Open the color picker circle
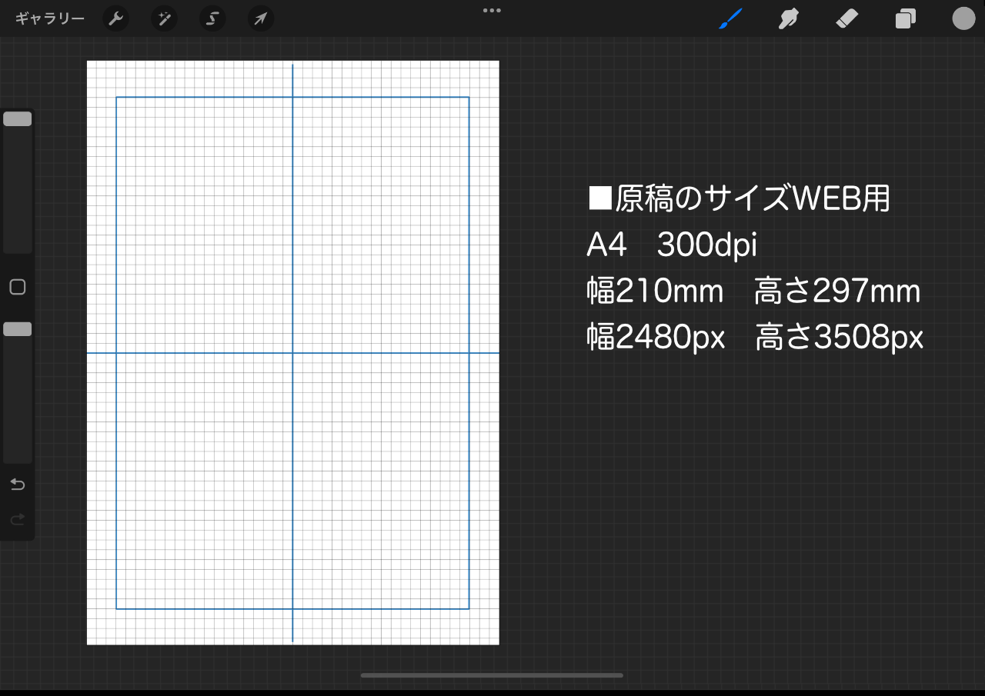Viewport: 985px width, 696px height. pos(963,18)
